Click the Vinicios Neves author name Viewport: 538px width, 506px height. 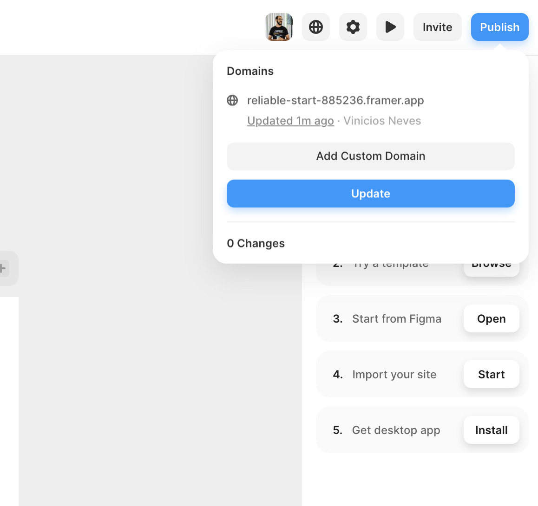pos(382,121)
